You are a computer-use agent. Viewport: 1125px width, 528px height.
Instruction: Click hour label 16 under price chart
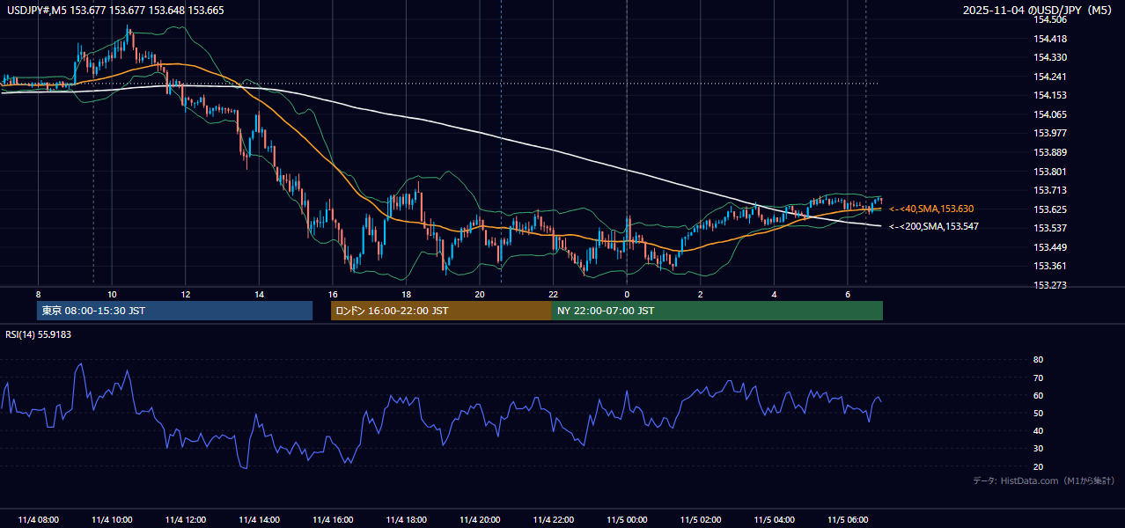(332, 294)
